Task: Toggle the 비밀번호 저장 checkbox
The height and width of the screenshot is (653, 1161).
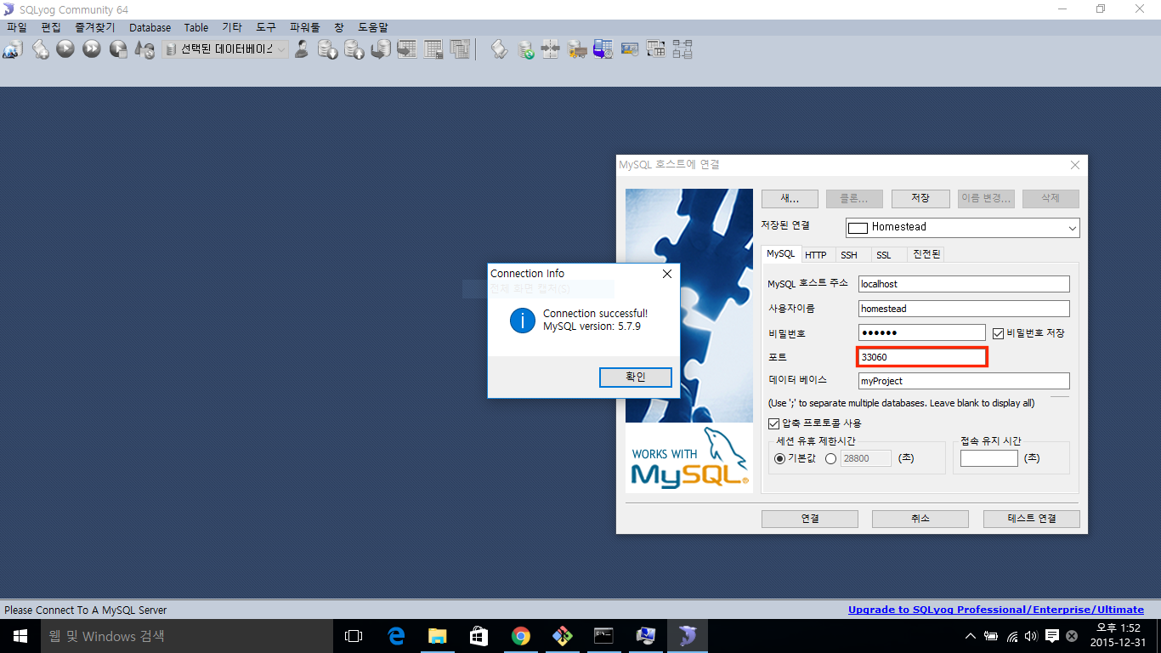Action: click(x=999, y=333)
